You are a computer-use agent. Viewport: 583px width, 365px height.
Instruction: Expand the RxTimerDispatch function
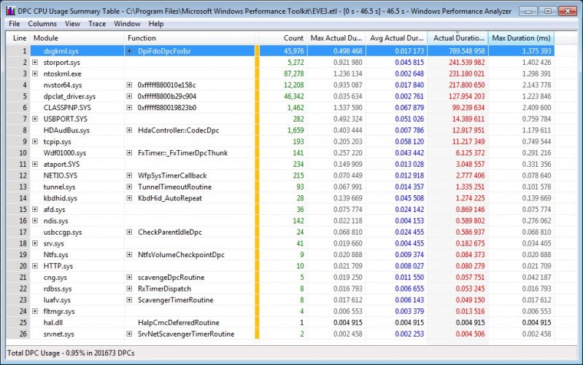point(129,289)
